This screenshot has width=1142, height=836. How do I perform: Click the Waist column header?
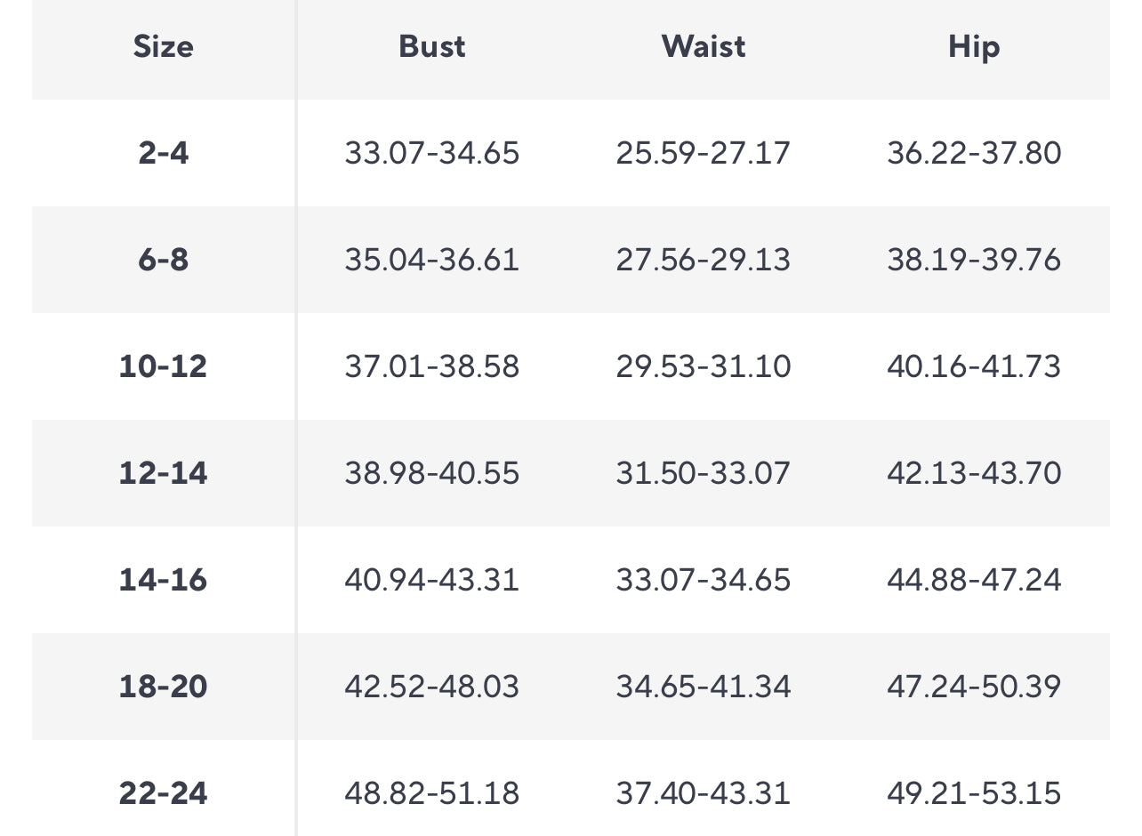click(x=703, y=46)
